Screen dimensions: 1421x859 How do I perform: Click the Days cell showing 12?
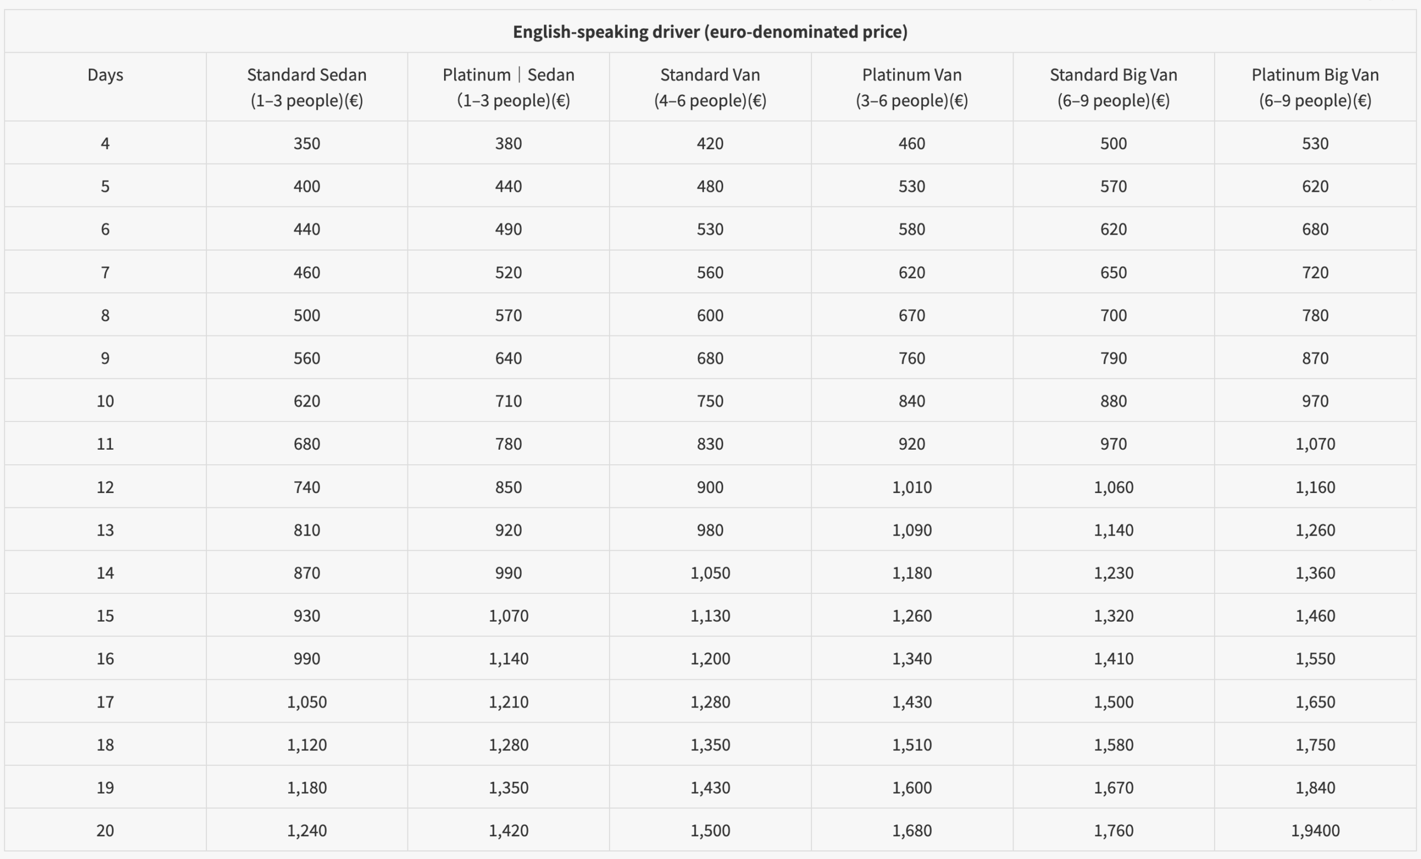(105, 487)
